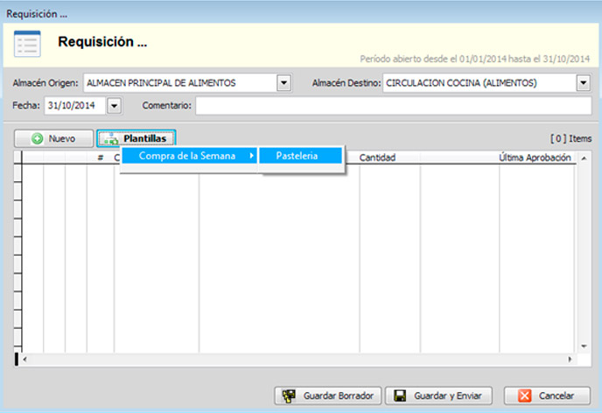Choose Pasteleria from the submenu
The width and height of the screenshot is (602, 413).
pos(297,156)
